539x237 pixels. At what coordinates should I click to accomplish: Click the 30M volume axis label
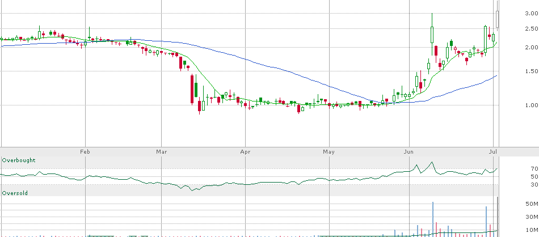pos(532,217)
